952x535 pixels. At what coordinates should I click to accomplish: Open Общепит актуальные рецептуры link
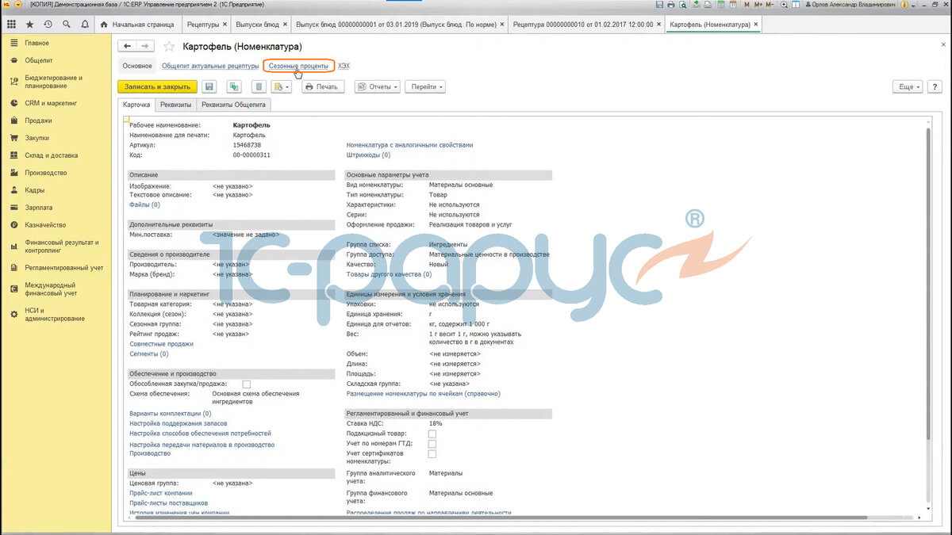tap(210, 66)
